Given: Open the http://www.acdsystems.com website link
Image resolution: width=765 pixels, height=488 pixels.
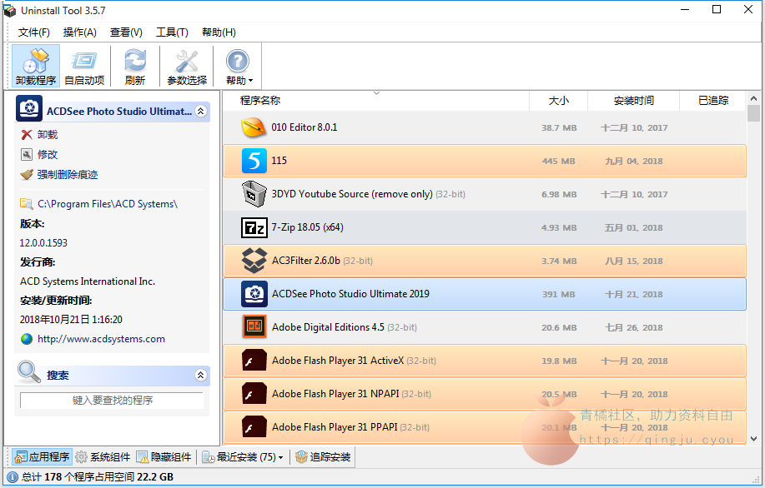Looking at the screenshot, I should coord(101,339).
